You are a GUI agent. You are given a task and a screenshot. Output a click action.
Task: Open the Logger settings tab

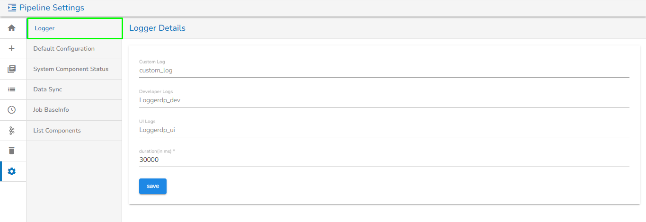click(x=74, y=28)
